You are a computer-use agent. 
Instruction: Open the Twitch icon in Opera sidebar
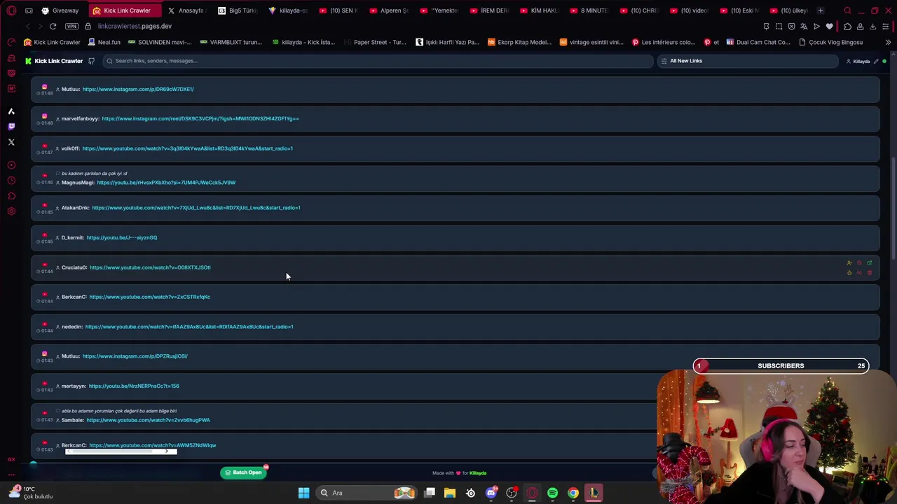11,127
